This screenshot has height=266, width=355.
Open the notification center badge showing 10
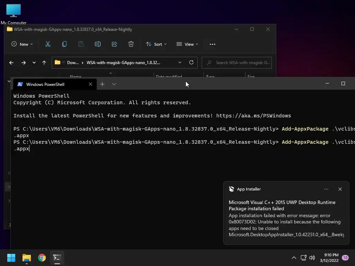(x=345, y=258)
